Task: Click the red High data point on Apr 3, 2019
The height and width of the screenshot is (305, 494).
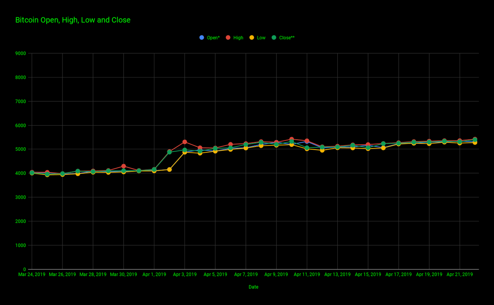Action: 185,142
